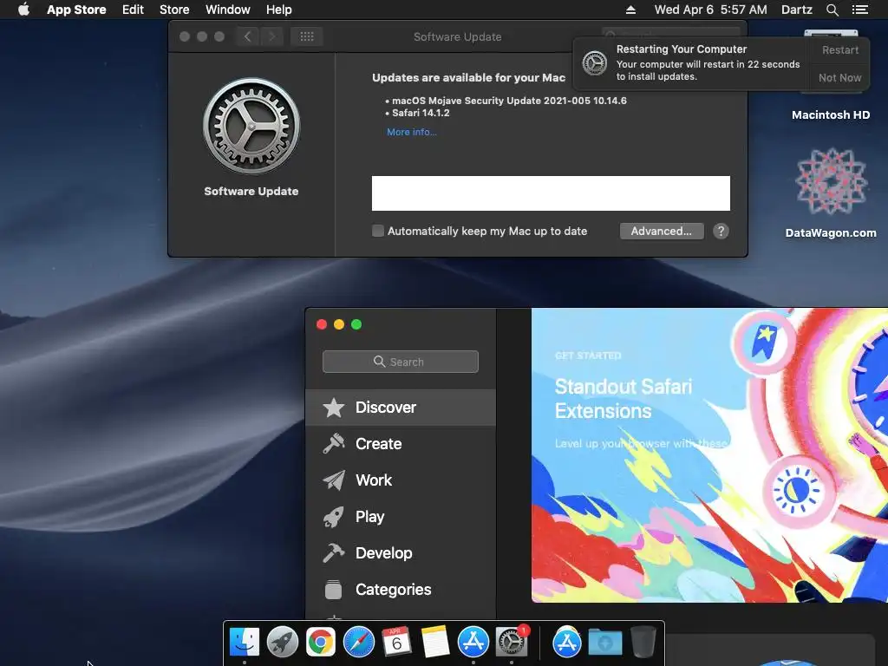The height and width of the screenshot is (666, 888).
Task: Open the Apple menu
Action: (x=23, y=10)
